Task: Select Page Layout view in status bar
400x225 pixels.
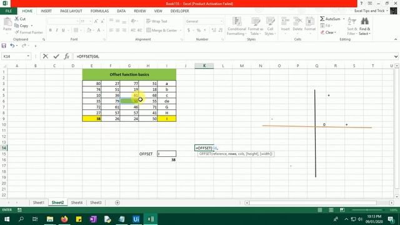Action: 331,210
